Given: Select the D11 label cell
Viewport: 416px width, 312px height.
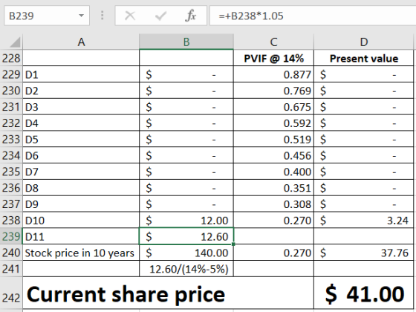Looking at the screenshot, I should tap(81, 236).
